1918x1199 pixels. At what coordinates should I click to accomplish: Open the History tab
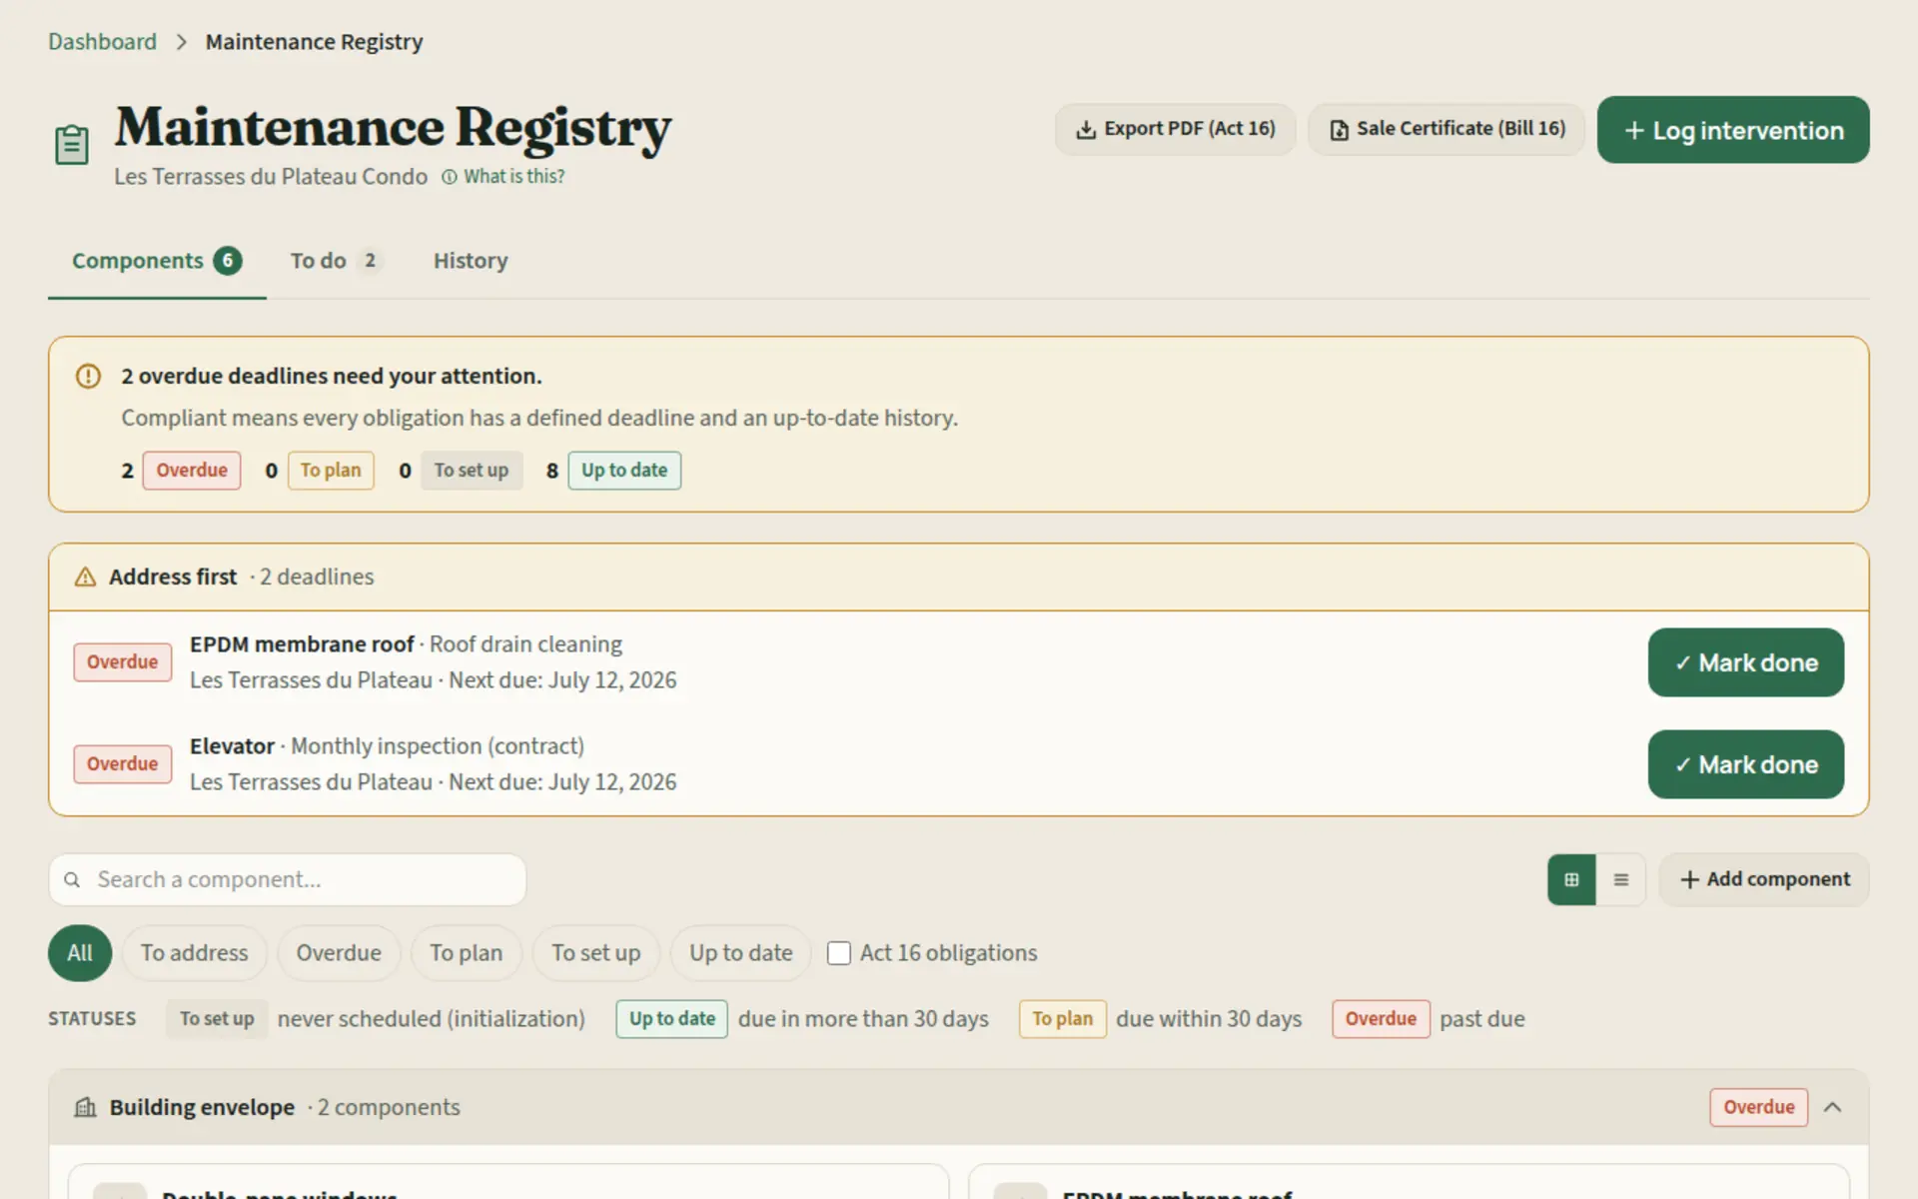[471, 261]
